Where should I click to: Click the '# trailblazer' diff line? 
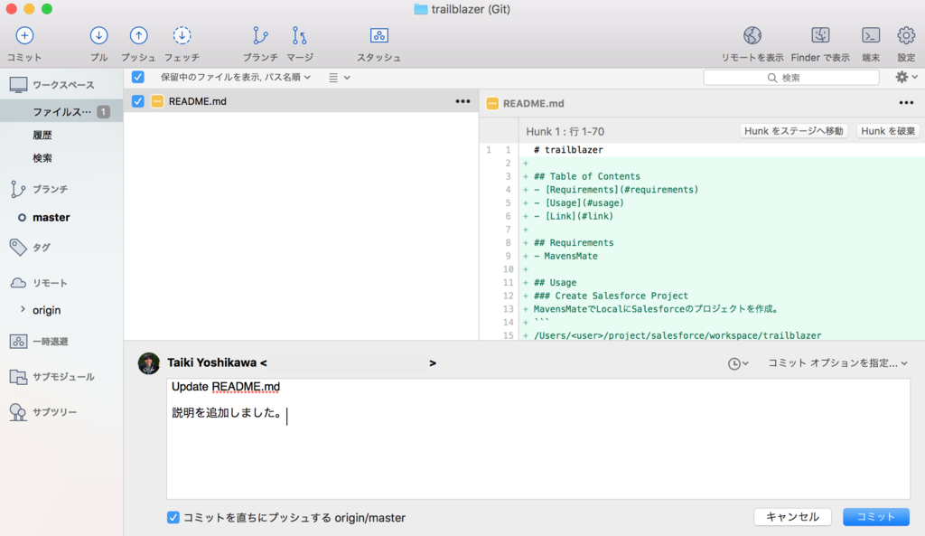click(x=568, y=150)
